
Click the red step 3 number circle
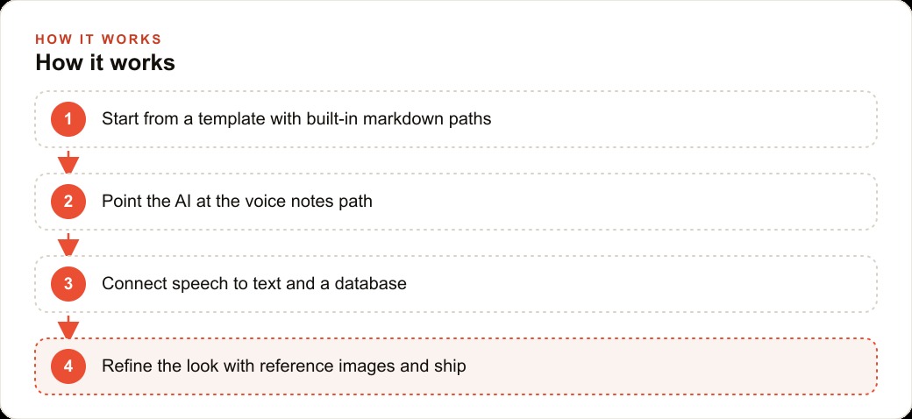point(68,284)
